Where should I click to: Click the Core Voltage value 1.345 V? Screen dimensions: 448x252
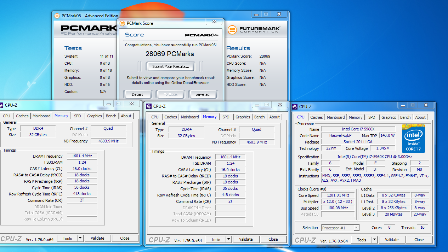click(382, 148)
